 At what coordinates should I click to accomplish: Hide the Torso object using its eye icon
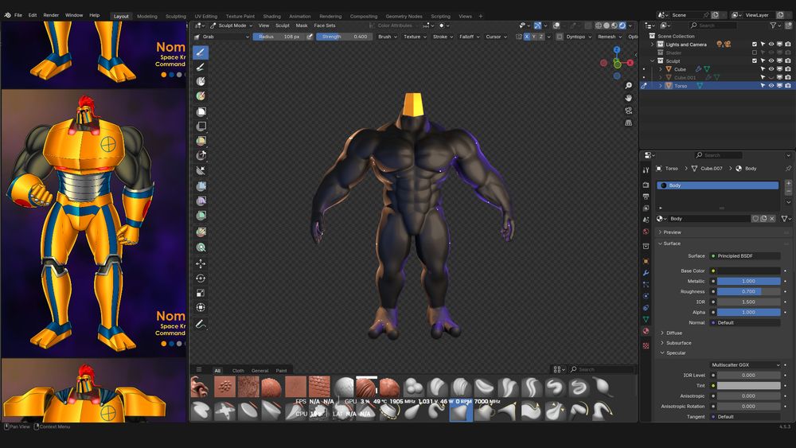771,85
